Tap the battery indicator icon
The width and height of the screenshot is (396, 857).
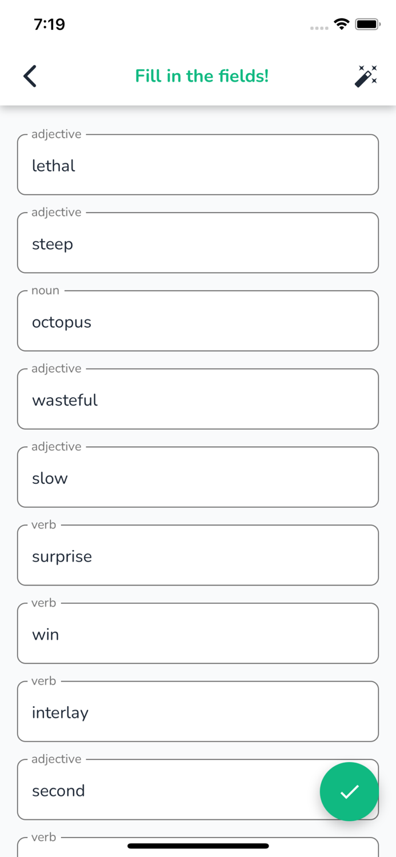367,24
